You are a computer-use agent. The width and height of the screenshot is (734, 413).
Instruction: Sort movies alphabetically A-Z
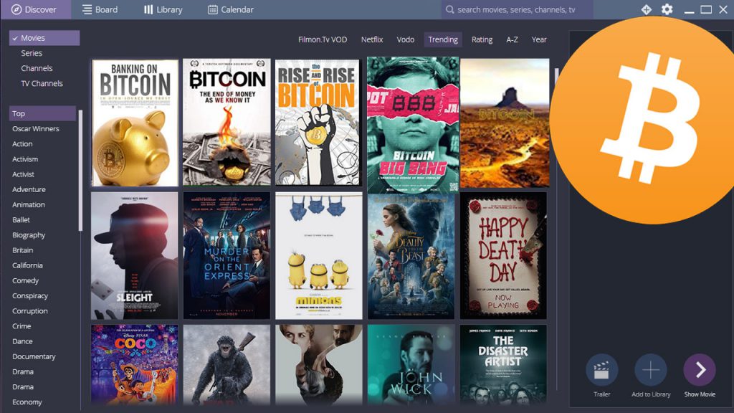click(x=512, y=40)
